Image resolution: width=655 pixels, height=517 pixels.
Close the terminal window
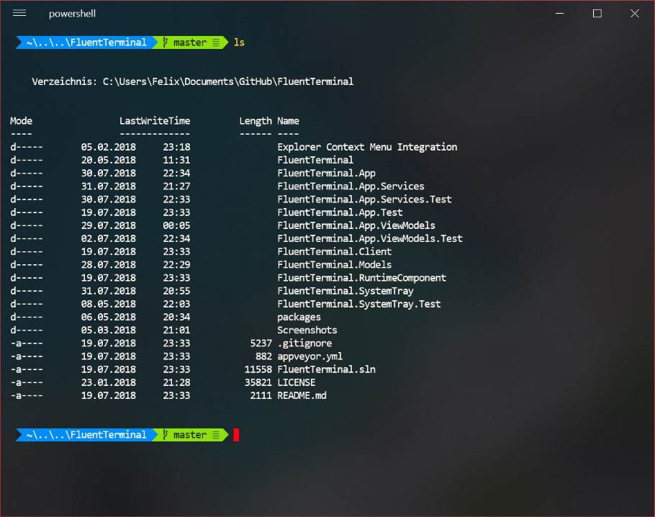(x=635, y=14)
